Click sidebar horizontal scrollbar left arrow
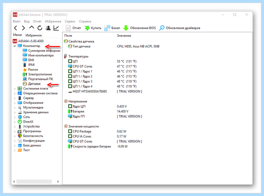Screen dimensions: 264x196 point(14,181)
